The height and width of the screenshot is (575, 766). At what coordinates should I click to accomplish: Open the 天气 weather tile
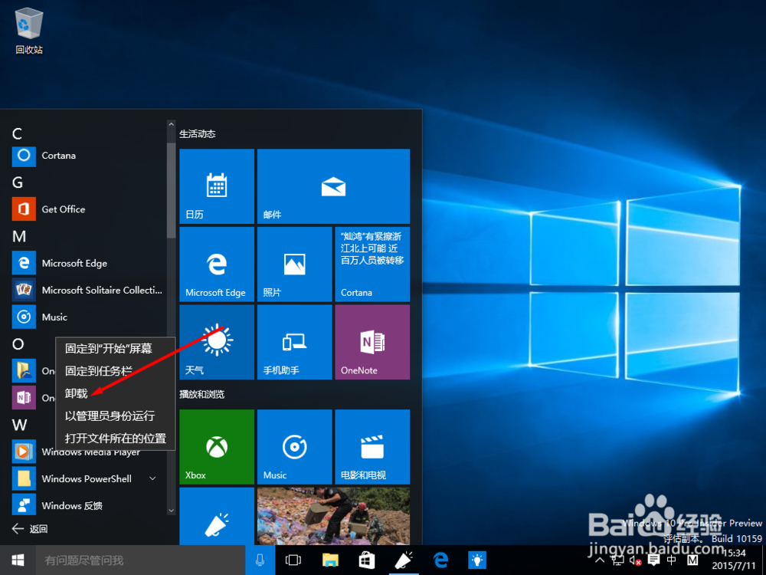pos(217,342)
